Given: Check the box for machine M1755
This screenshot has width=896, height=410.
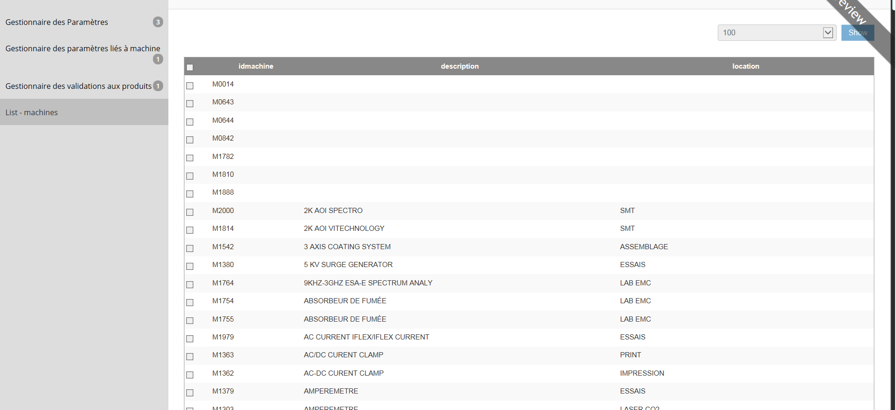Looking at the screenshot, I should tap(190, 321).
